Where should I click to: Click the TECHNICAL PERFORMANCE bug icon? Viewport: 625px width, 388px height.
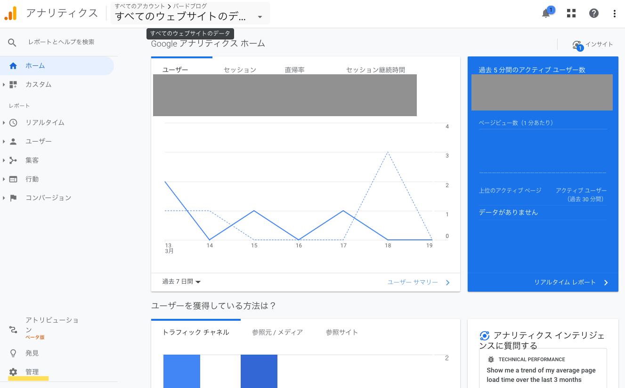point(491,359)
